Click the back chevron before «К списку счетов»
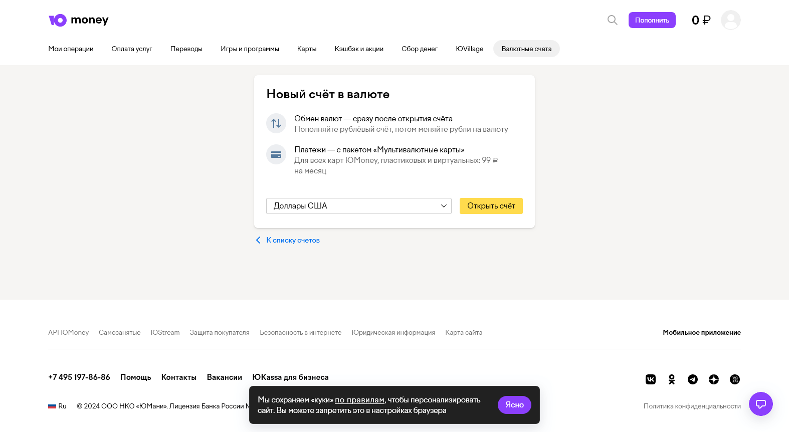This screenshot has height=432, width=789. point(258,240)
